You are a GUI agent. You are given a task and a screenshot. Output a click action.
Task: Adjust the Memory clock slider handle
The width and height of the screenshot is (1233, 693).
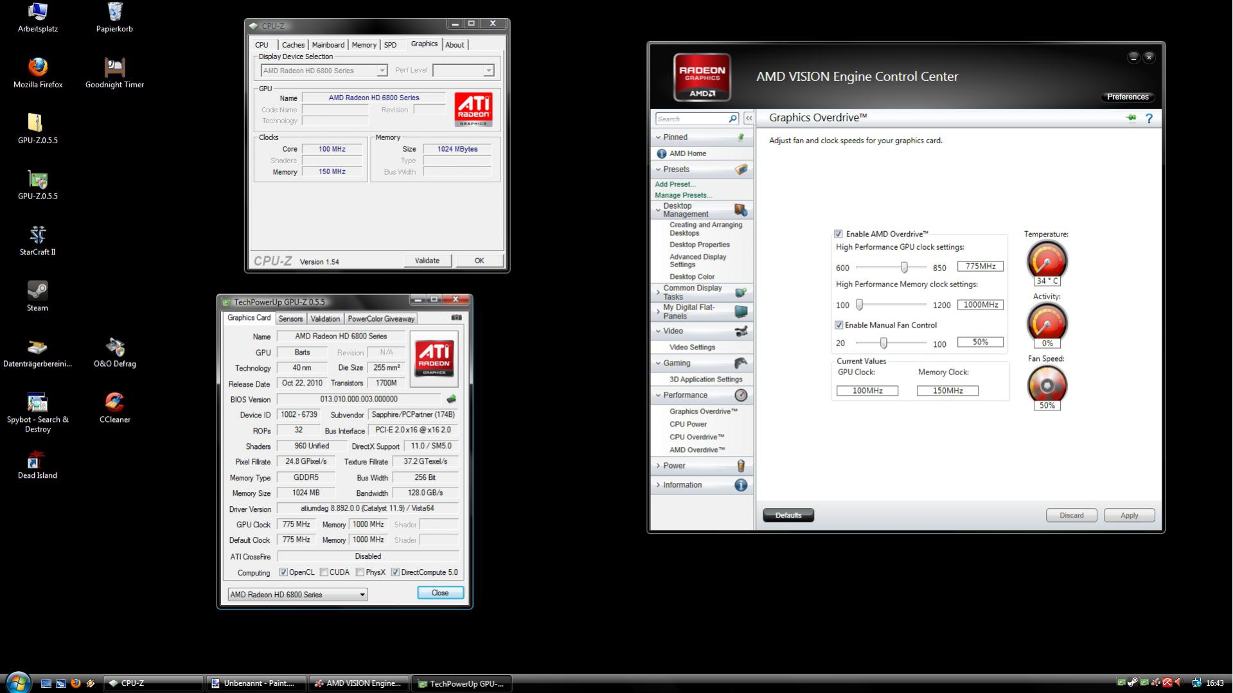[x=859, y=305]
